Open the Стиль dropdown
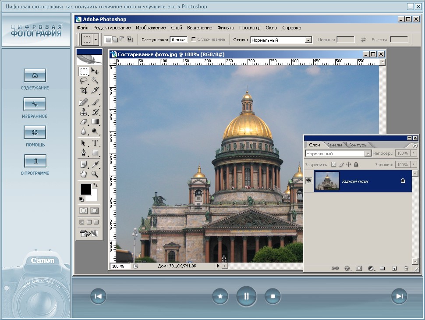Screen dimensions: 425x320 [308, 40]
